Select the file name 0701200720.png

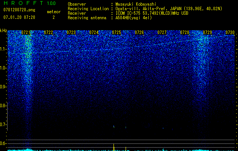(19, 10)
